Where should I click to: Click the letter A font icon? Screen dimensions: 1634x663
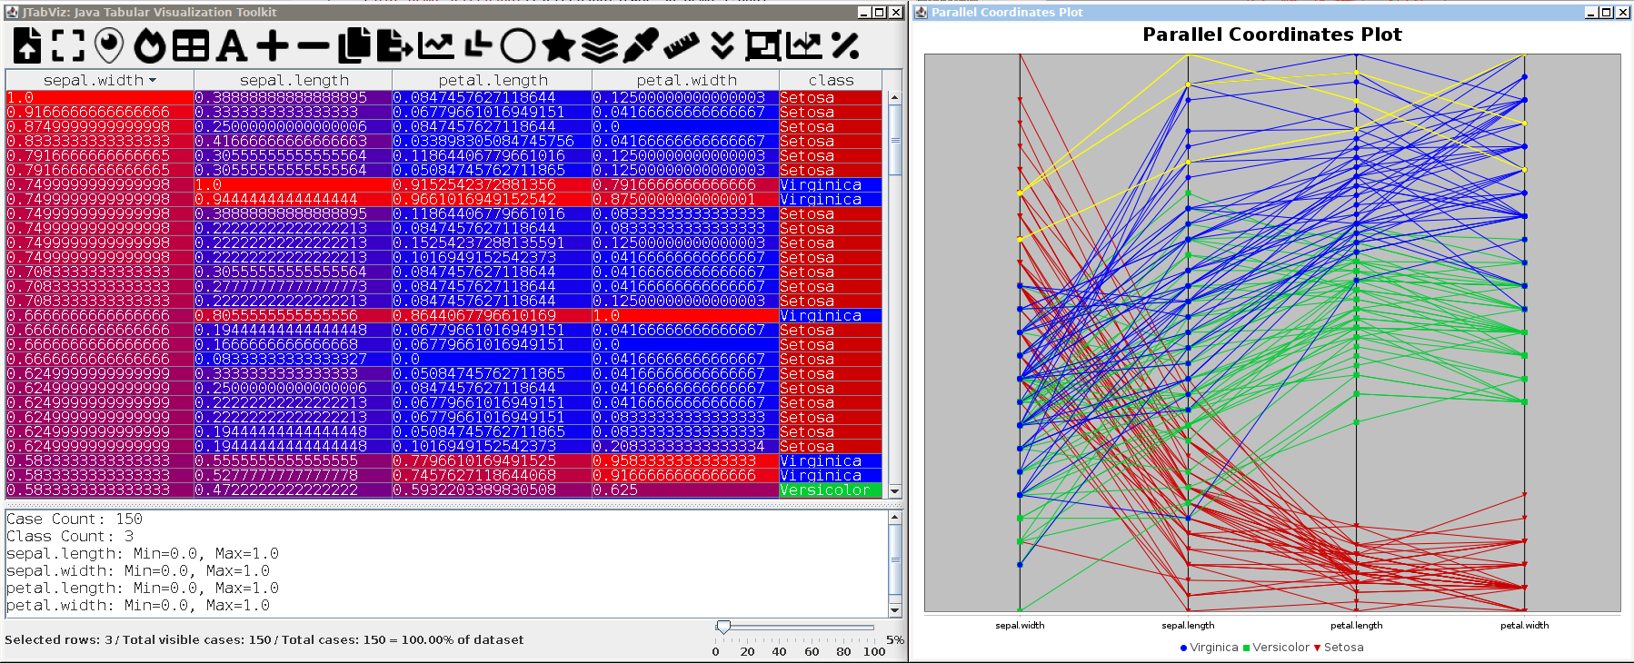pyautogui.click(x=232, y=45)
